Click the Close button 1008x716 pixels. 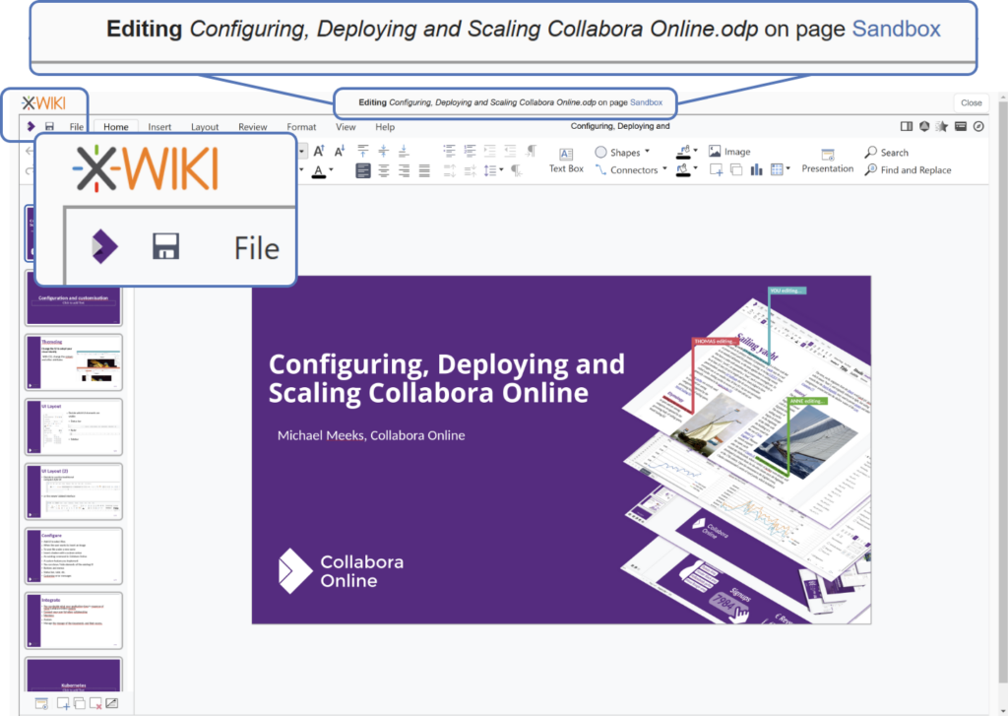coord(971,102)
